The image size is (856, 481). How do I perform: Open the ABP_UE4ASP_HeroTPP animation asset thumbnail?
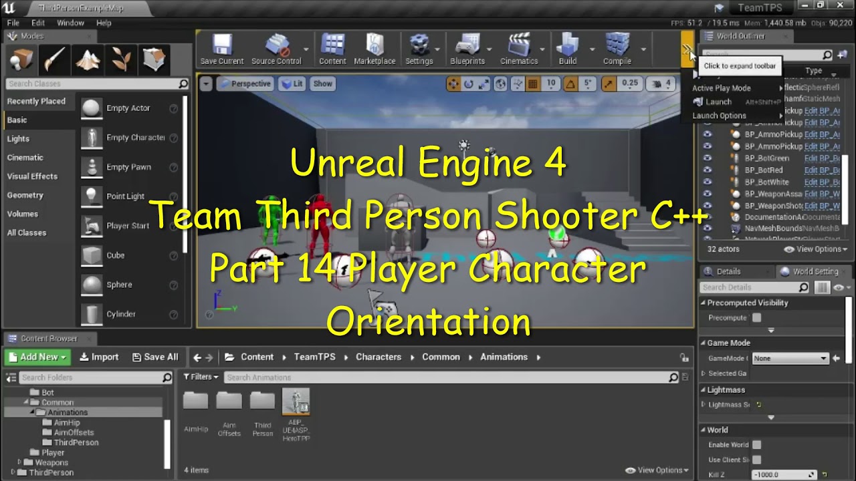point(296,402)
